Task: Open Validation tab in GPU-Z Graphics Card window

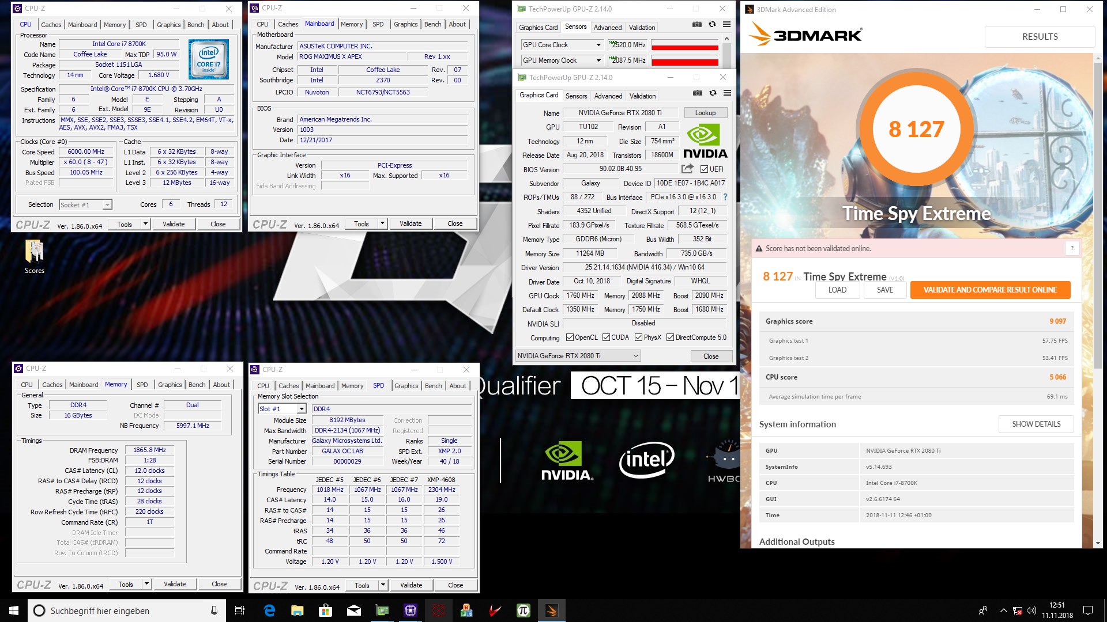Action: 642,96
